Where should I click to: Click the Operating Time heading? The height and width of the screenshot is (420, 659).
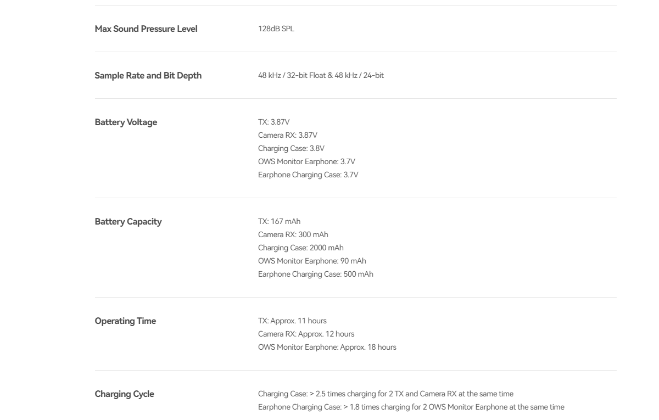pyautogui.click(x=125, y=321)
